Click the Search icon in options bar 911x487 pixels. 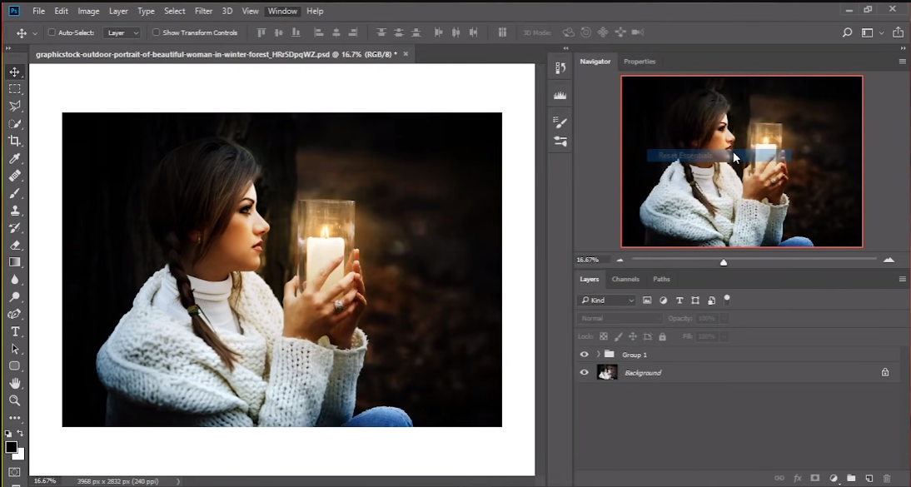click(x=847, y=32)
